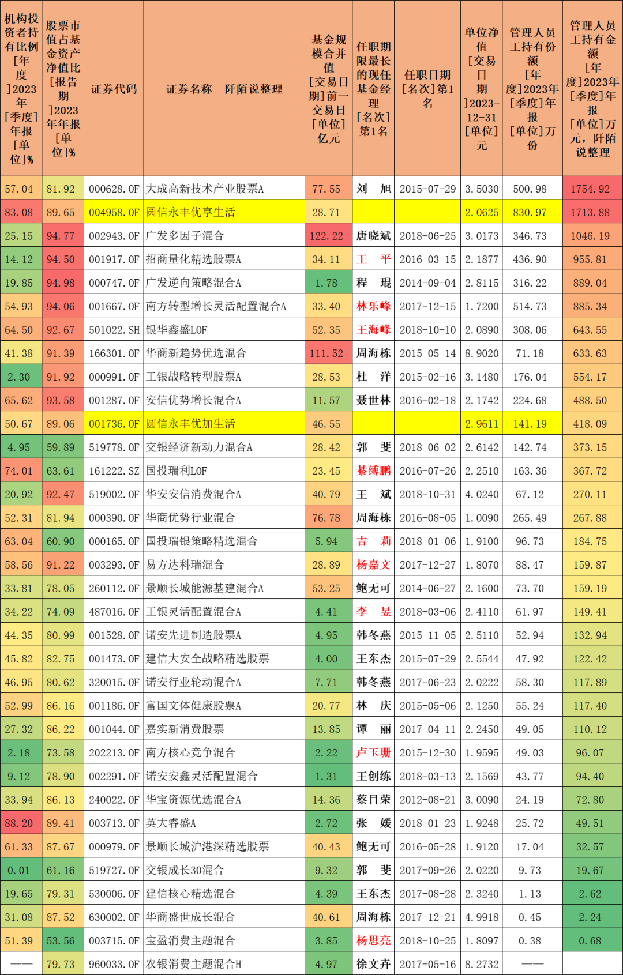This screenshot has width=623, height=975.
Task: Select manager 聂世林
Action: (x=373, y=400)
